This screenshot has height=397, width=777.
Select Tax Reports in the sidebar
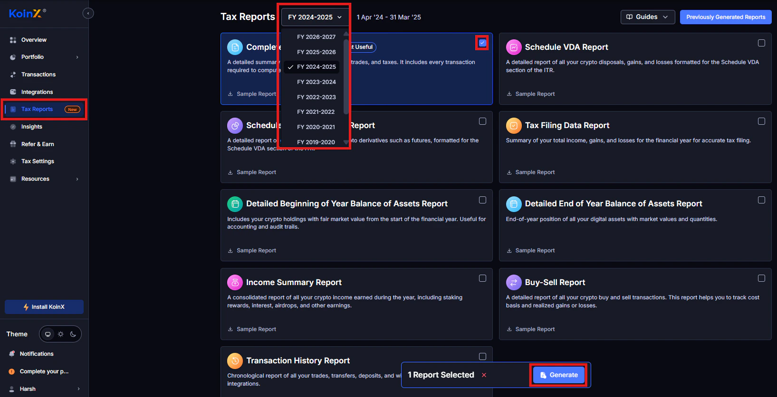(37, 109)
